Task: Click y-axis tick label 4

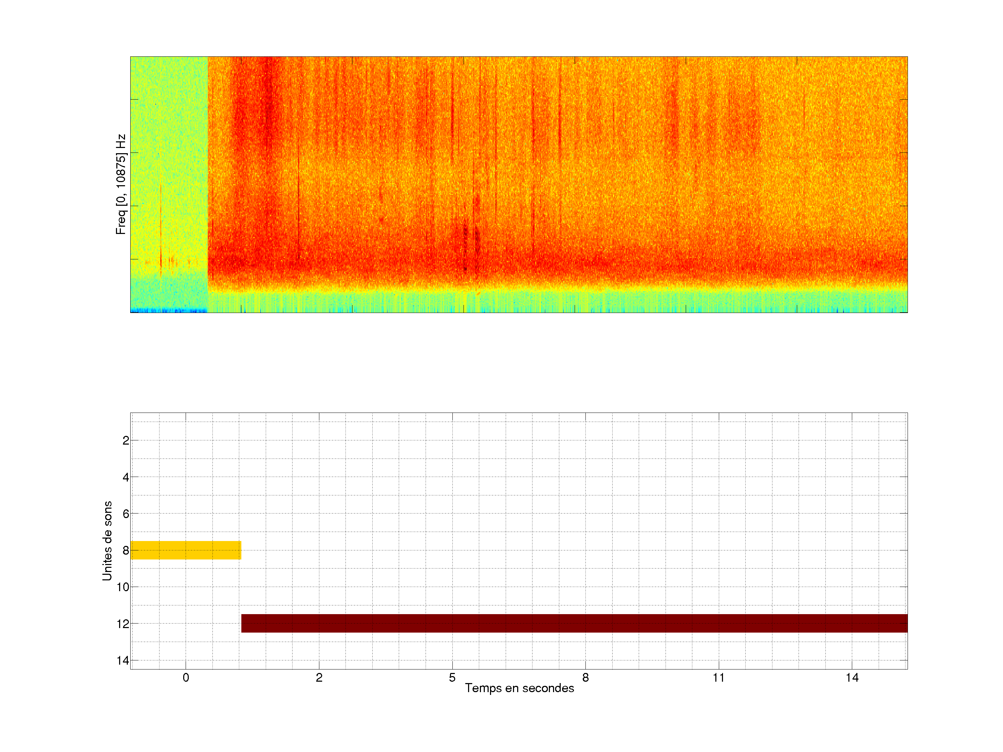Action: [126, 477]
